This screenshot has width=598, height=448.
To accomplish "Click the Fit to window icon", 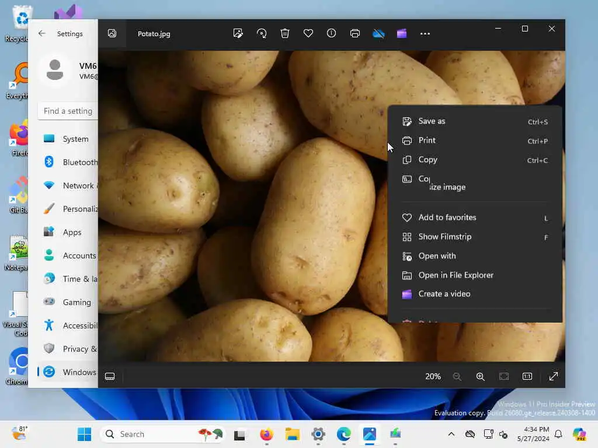I will [x=504, y=376].
